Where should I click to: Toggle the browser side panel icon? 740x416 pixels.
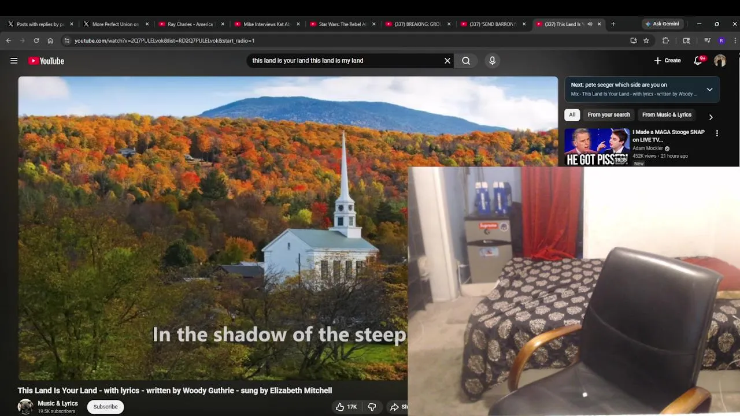coord(686,40)
